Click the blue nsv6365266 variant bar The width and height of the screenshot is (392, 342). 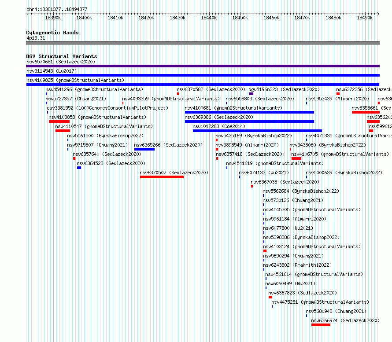point(144,149)
